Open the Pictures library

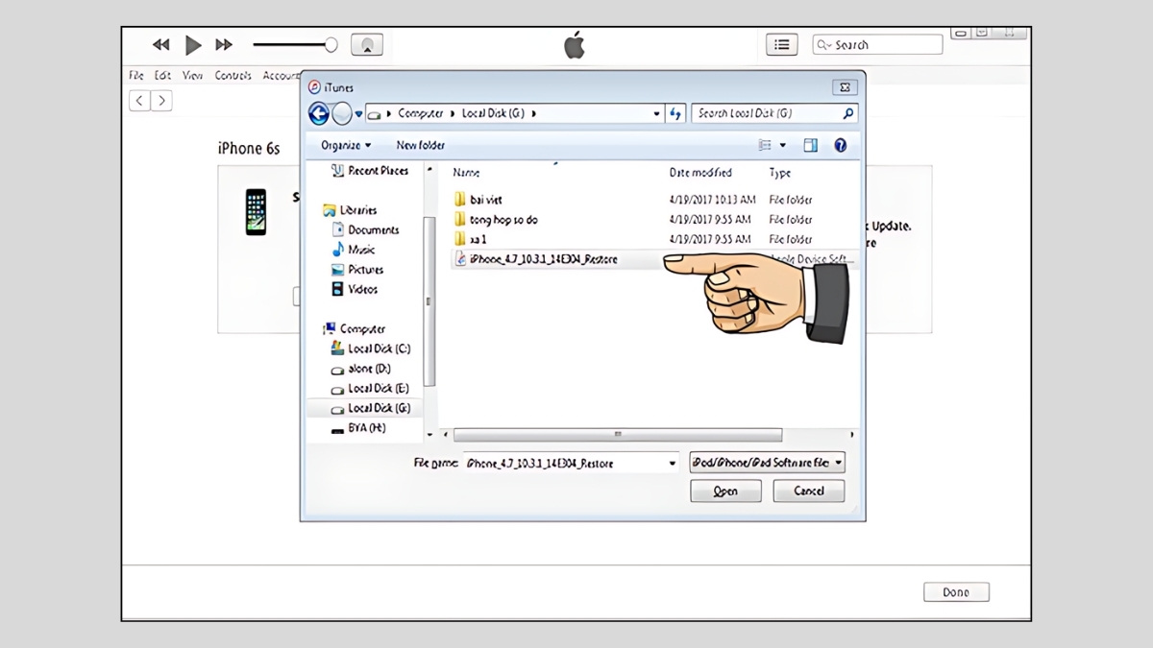point(357,270)
